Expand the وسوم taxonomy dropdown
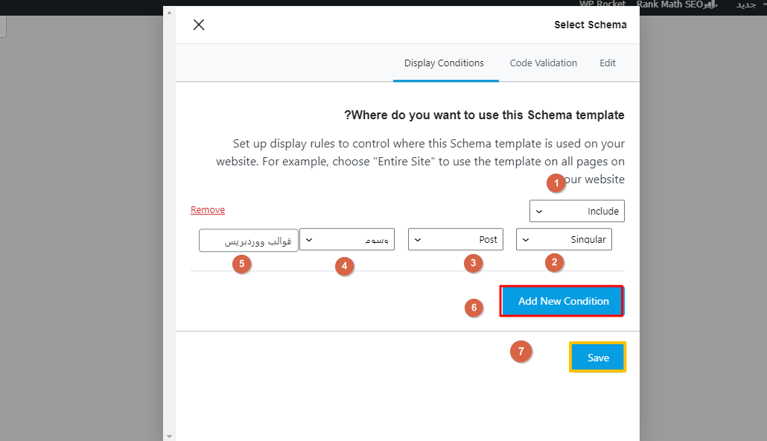The width and height of the screenshot is (767, 441). [347, 239]
